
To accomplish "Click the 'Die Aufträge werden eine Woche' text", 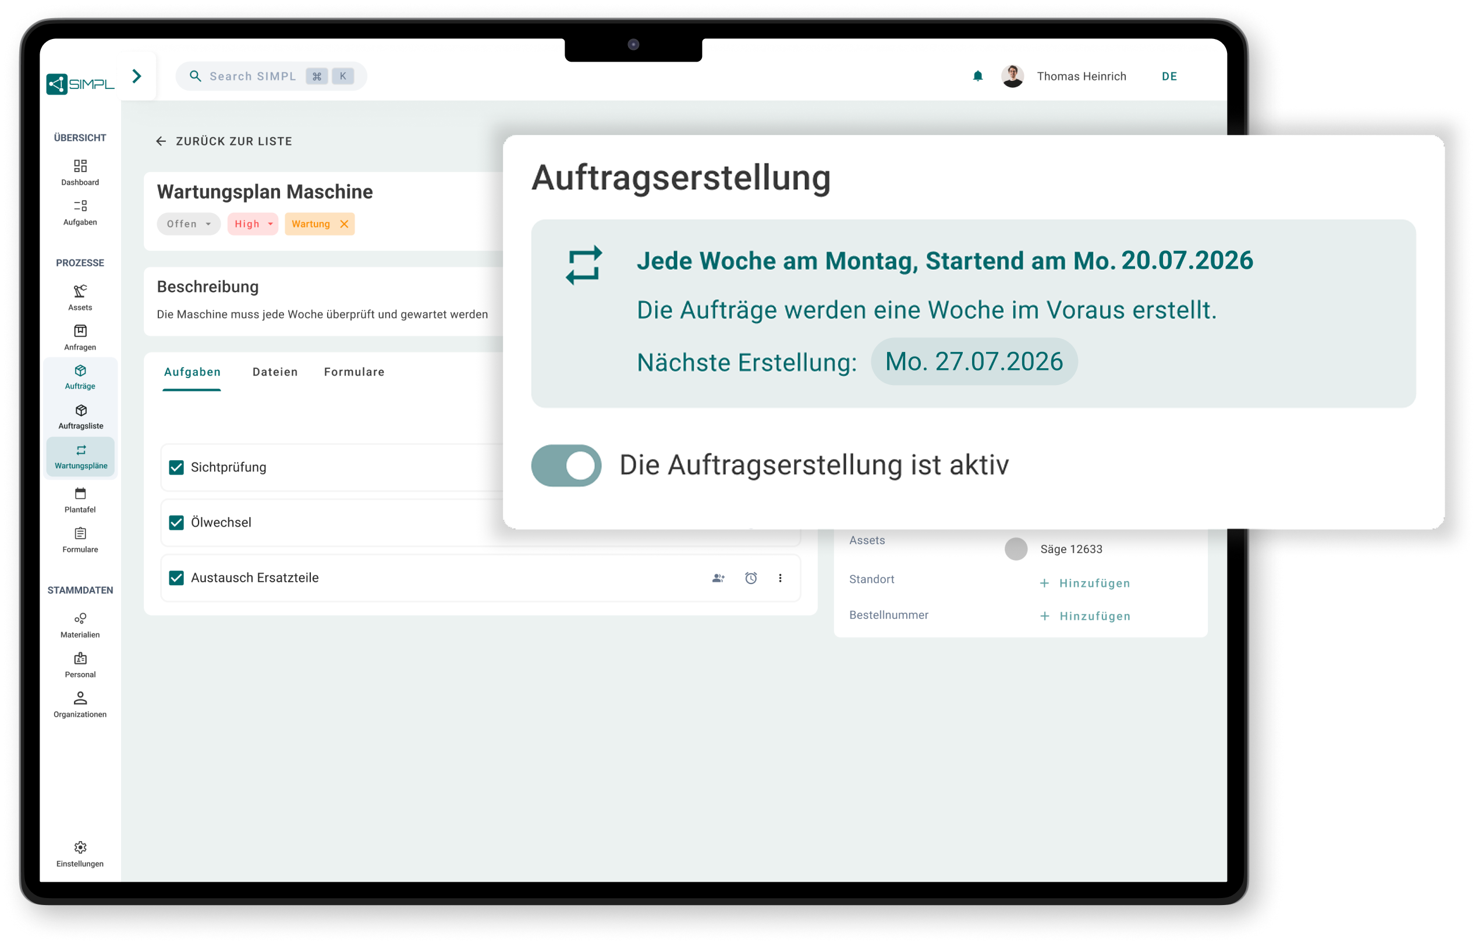I will (x=926, y=310).
